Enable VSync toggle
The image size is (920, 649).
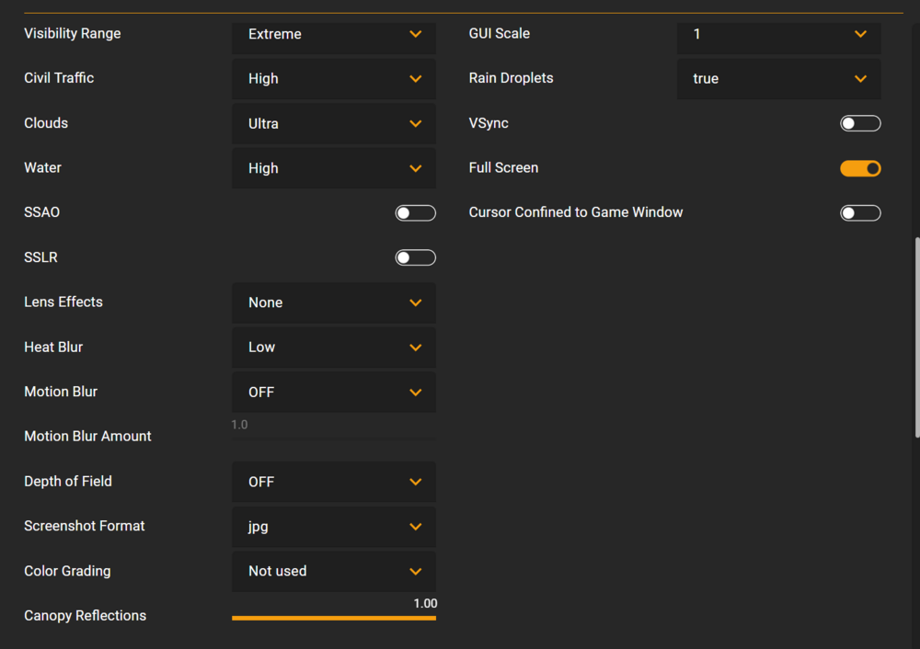(860, 123)
